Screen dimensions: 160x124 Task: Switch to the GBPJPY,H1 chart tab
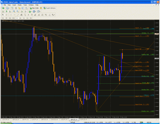coord(25,120)
